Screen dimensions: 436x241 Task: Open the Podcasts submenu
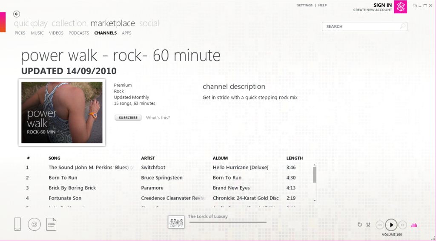point(79,33)
